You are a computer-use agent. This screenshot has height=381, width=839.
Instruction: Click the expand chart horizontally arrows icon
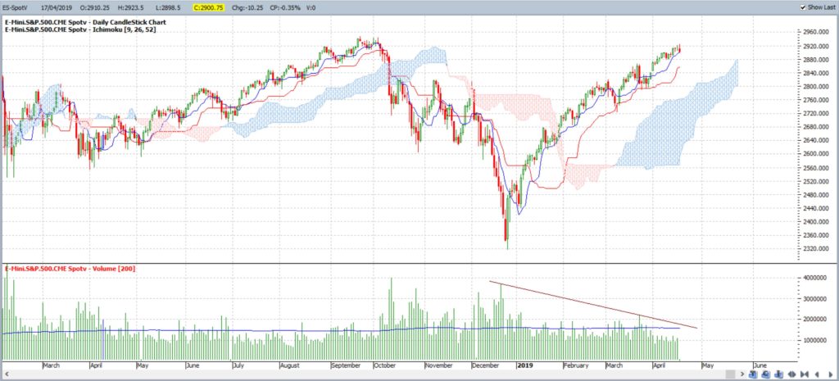pos(792,374)
